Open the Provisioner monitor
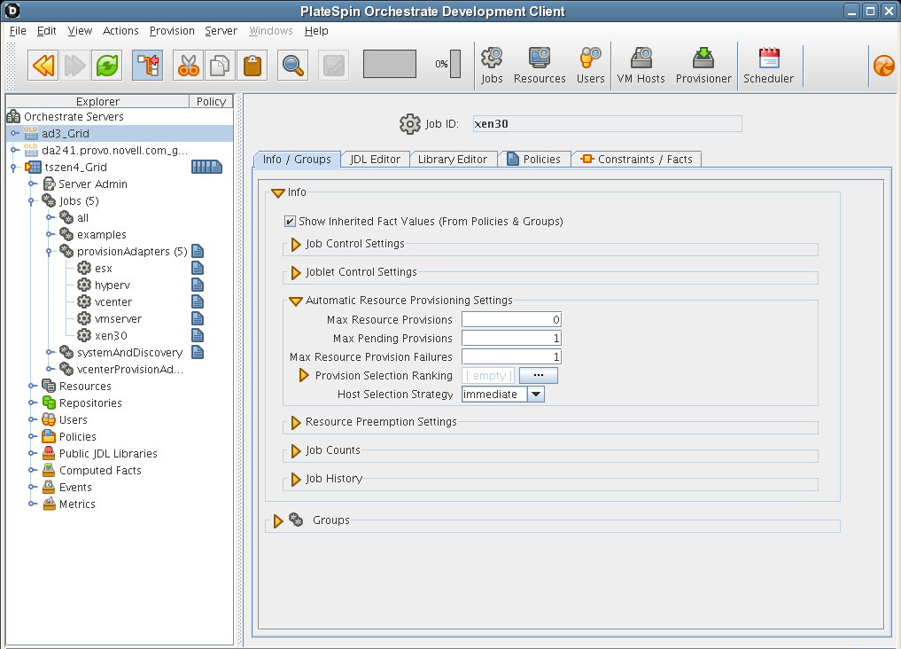The width and height of the screenshot is (901, 649). (703, 66)
